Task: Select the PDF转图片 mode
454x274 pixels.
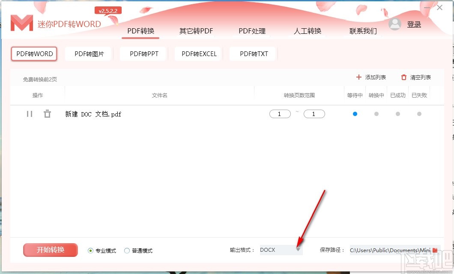Action: [89, 54]
